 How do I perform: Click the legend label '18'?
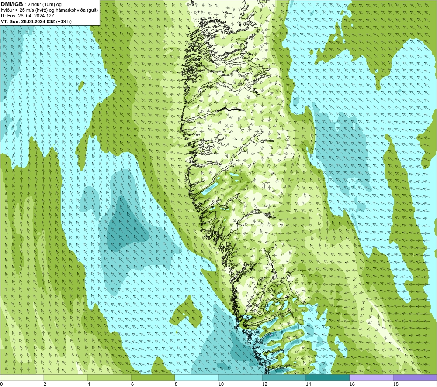point(396,384)
